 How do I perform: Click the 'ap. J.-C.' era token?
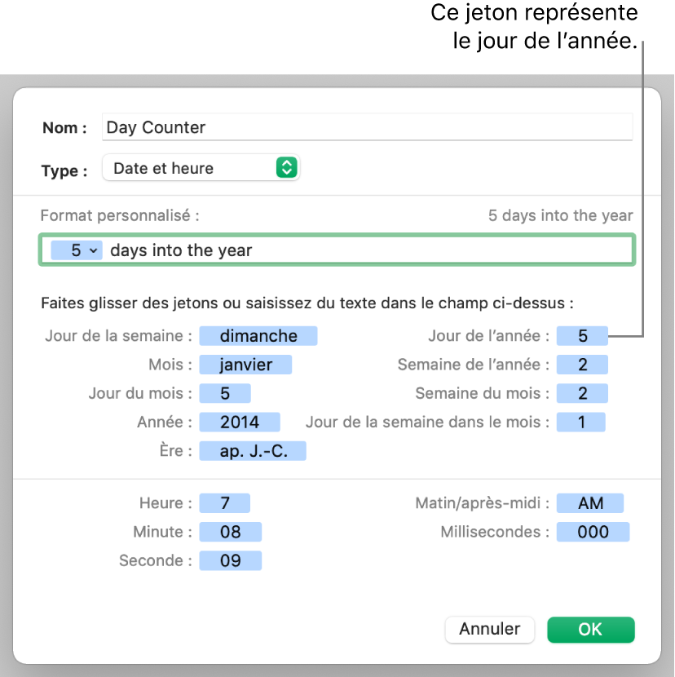click(x=253, y=450)
